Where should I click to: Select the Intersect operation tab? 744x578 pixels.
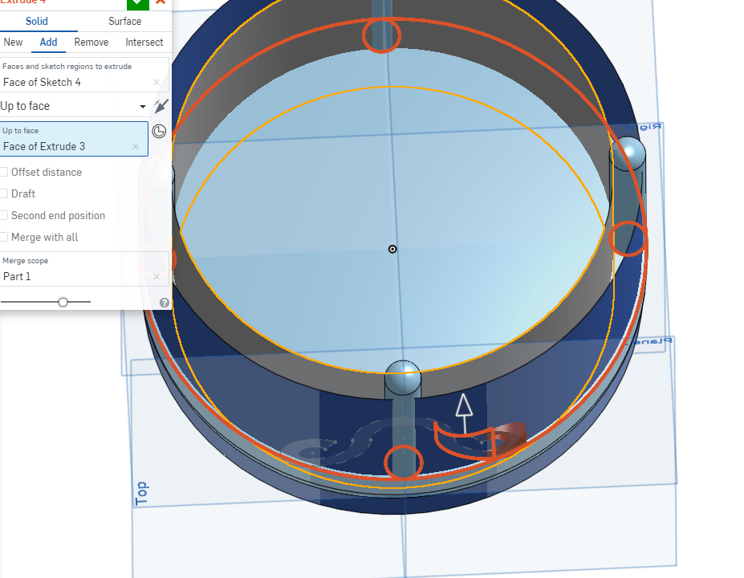click(144, 43)
